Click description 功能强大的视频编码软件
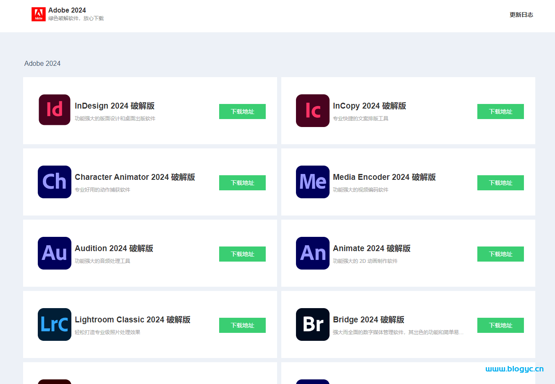555x384 pixels. pyautogui.click(x=361, y=190)
